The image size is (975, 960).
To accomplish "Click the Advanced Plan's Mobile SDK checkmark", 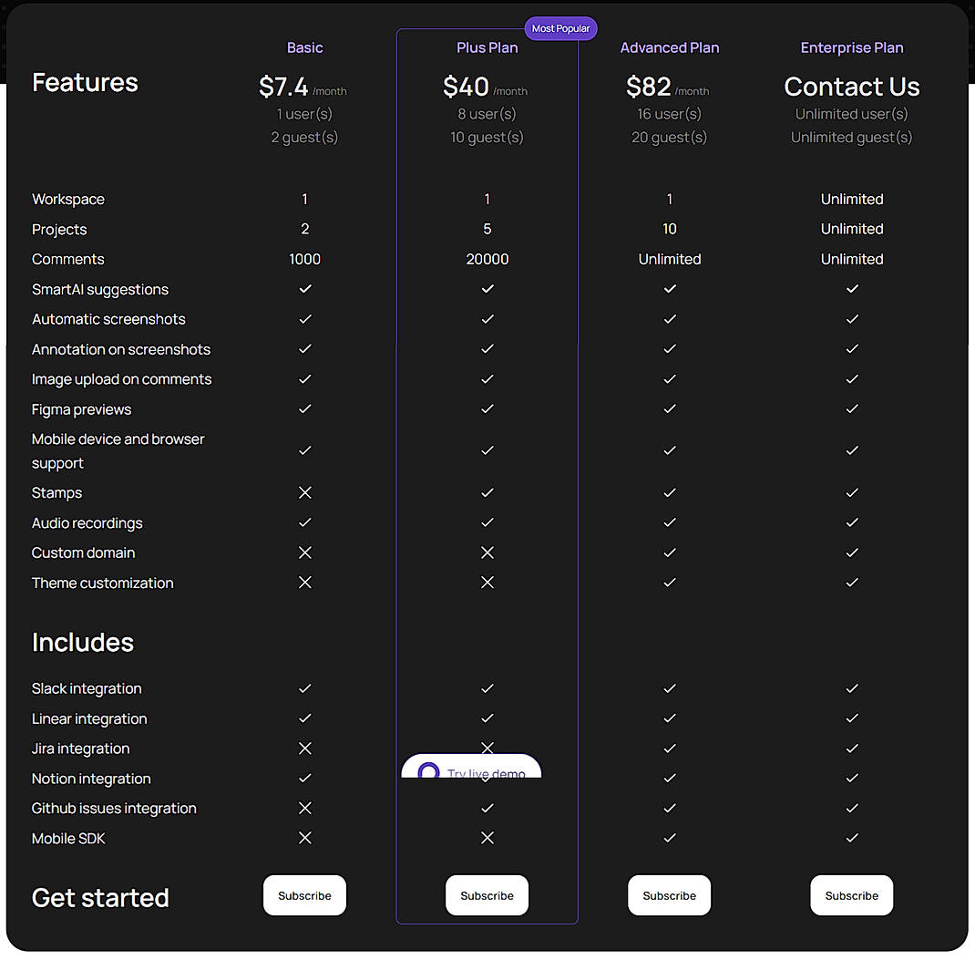I will point(670,838).
